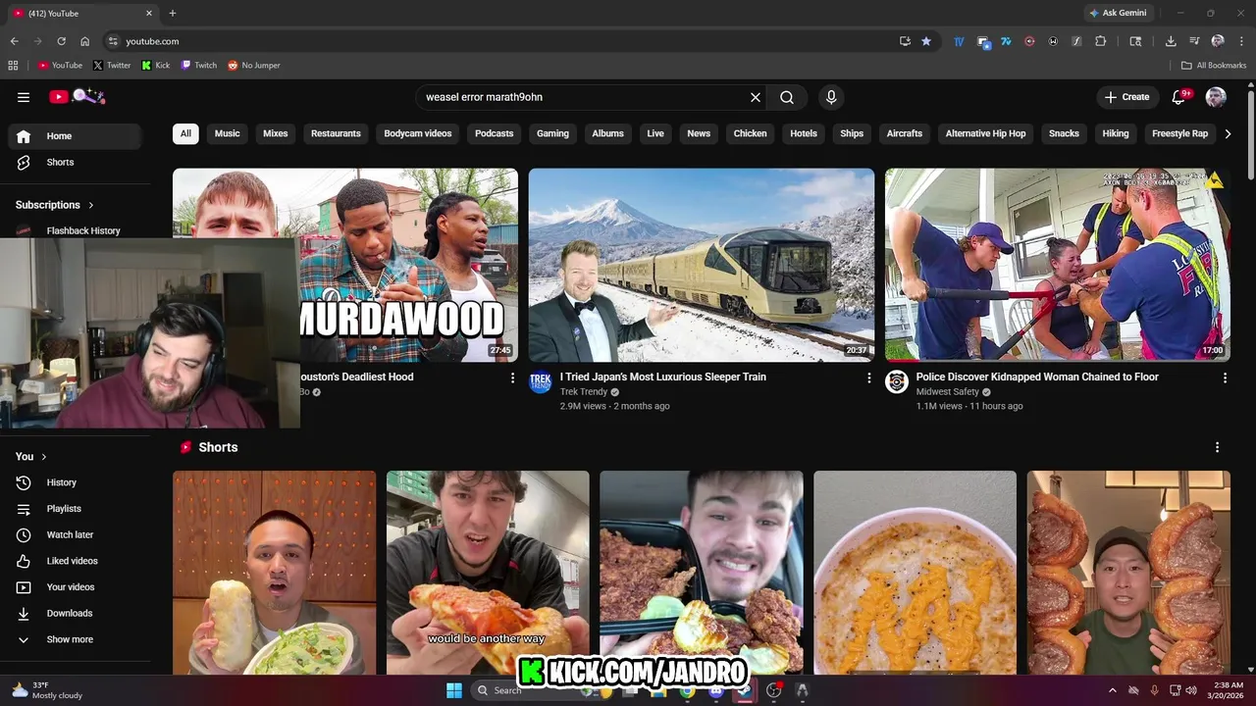Open browser home button
The image size is (1256, 706).
click(x=85, y=41)
